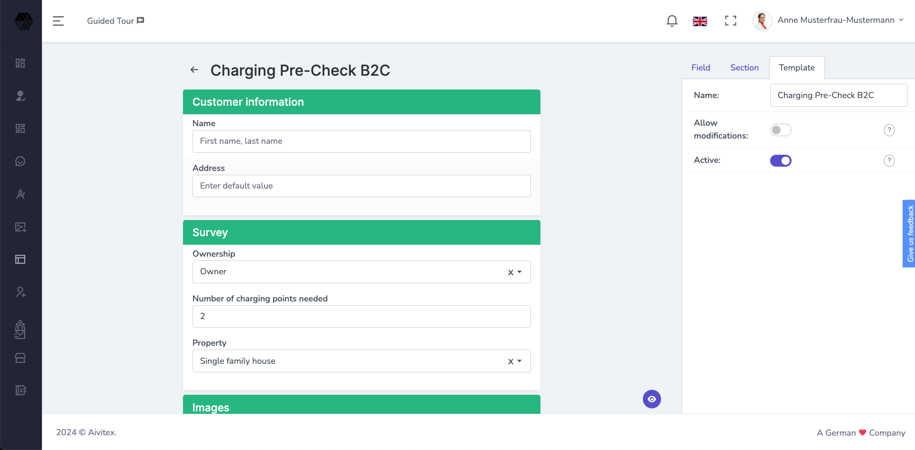Open the Ownership dropdown showing Owner
The image size is (915, 450).
tap(519, 271)
